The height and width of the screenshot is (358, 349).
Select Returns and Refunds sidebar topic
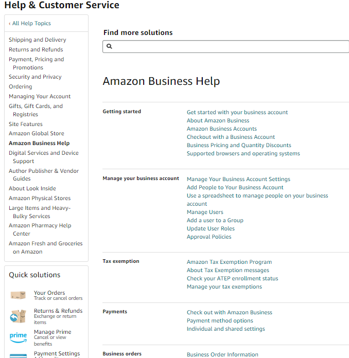(x=36, y=49)
